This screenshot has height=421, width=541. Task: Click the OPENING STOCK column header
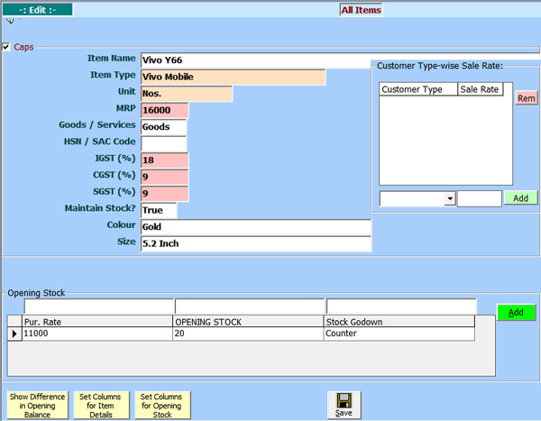coord(248,322)
